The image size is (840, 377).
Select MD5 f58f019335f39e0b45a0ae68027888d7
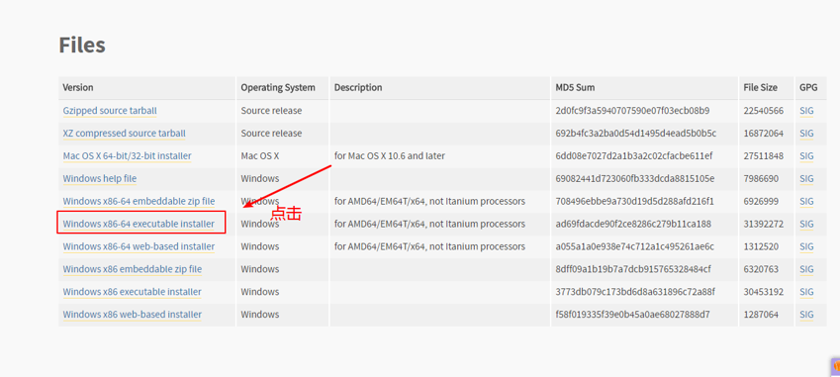click(632, 315)
